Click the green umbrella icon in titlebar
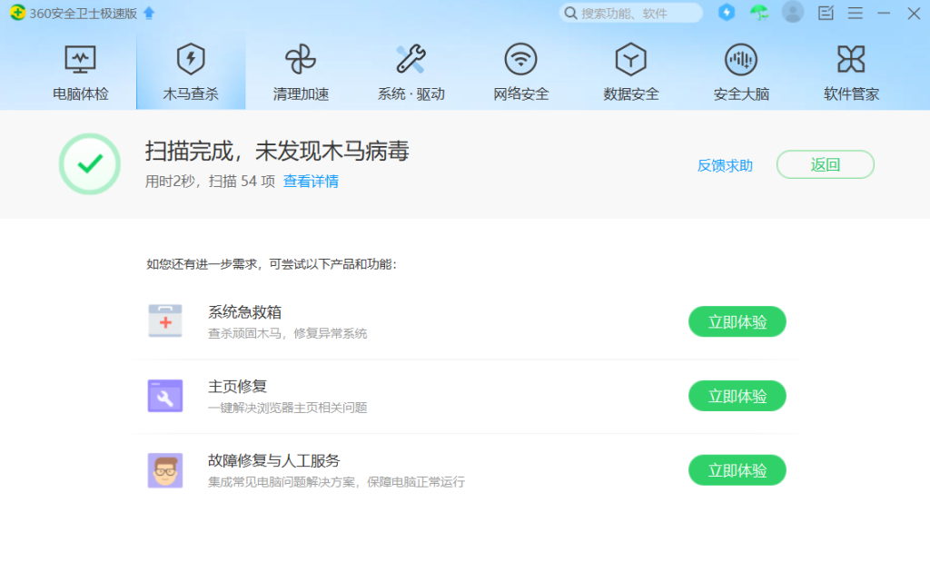930x581 pixels. 759,13
